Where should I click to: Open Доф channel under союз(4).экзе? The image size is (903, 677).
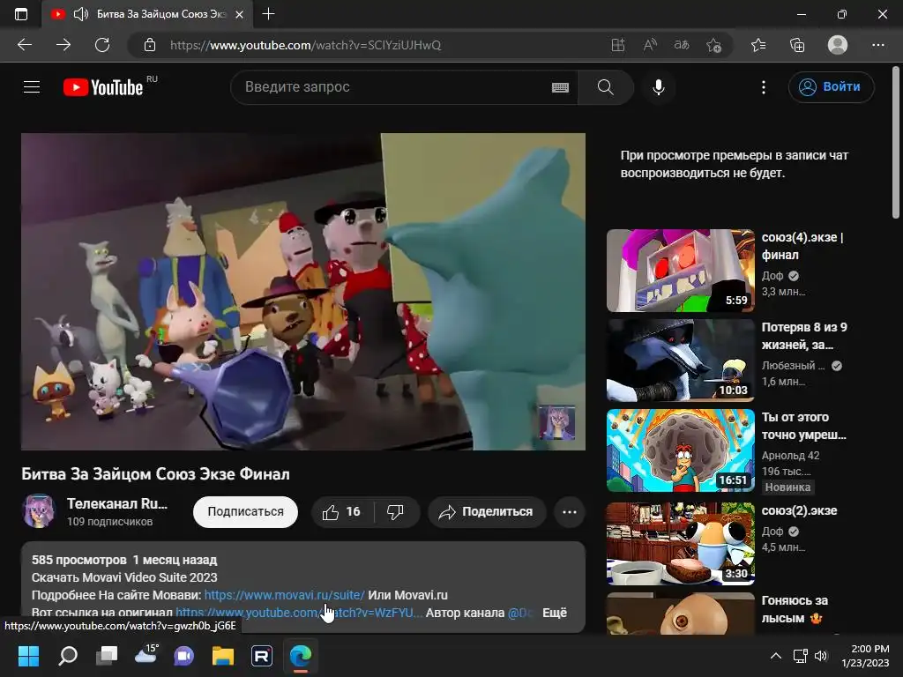click(772, 276)
